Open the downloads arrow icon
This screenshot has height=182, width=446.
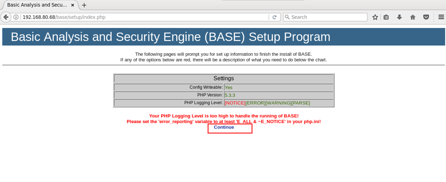pyautogui.click(x=399, y=17)
